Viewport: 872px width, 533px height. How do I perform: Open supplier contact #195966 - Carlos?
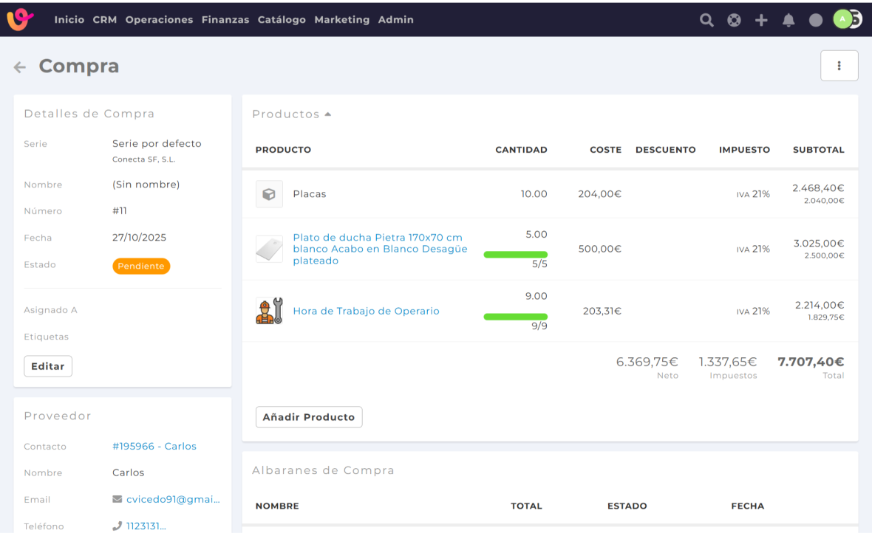[x=154, y=446]
